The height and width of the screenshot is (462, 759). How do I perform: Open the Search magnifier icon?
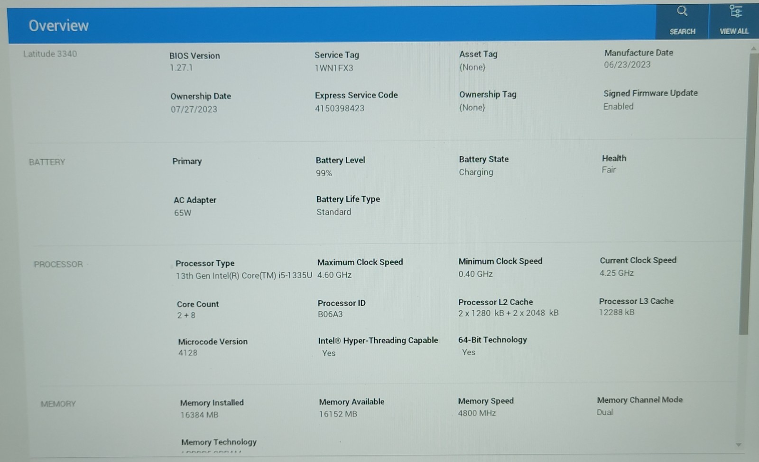pos(682,11)
